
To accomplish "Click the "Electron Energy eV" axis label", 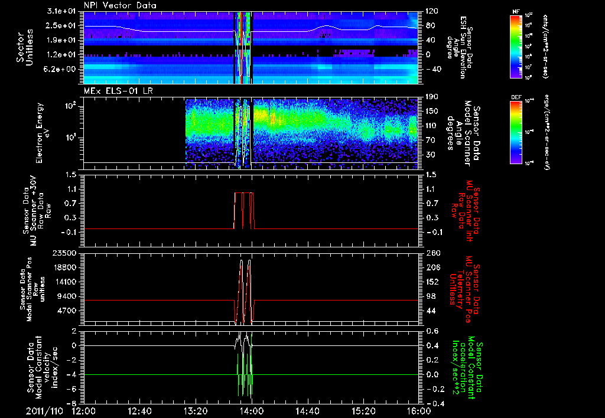I will (x=43, y=133).
